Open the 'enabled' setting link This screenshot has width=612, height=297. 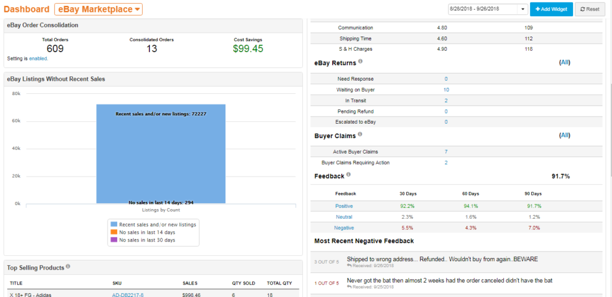tap(38, 59)
